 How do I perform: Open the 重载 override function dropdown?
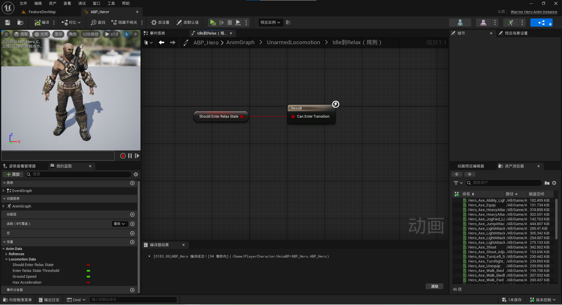[x=119, y=224]
